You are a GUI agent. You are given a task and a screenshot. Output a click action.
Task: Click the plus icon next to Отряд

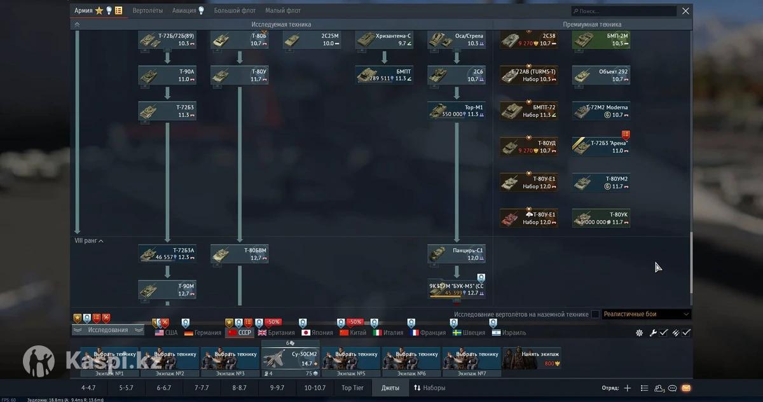point(627,388)
